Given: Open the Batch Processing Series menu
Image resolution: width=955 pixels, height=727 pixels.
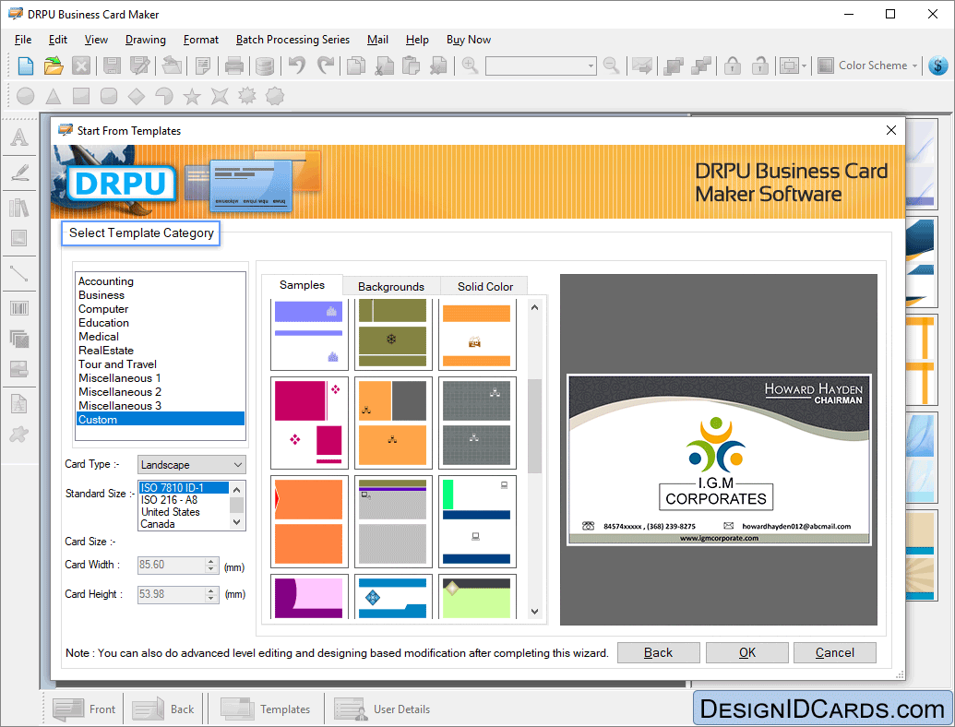Looking at the screenshot, I should 292,40.
